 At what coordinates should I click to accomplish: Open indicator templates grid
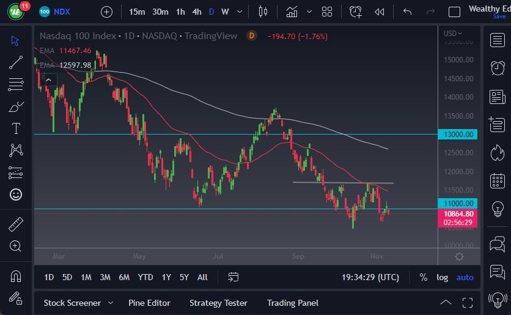(x=327, y=12)
